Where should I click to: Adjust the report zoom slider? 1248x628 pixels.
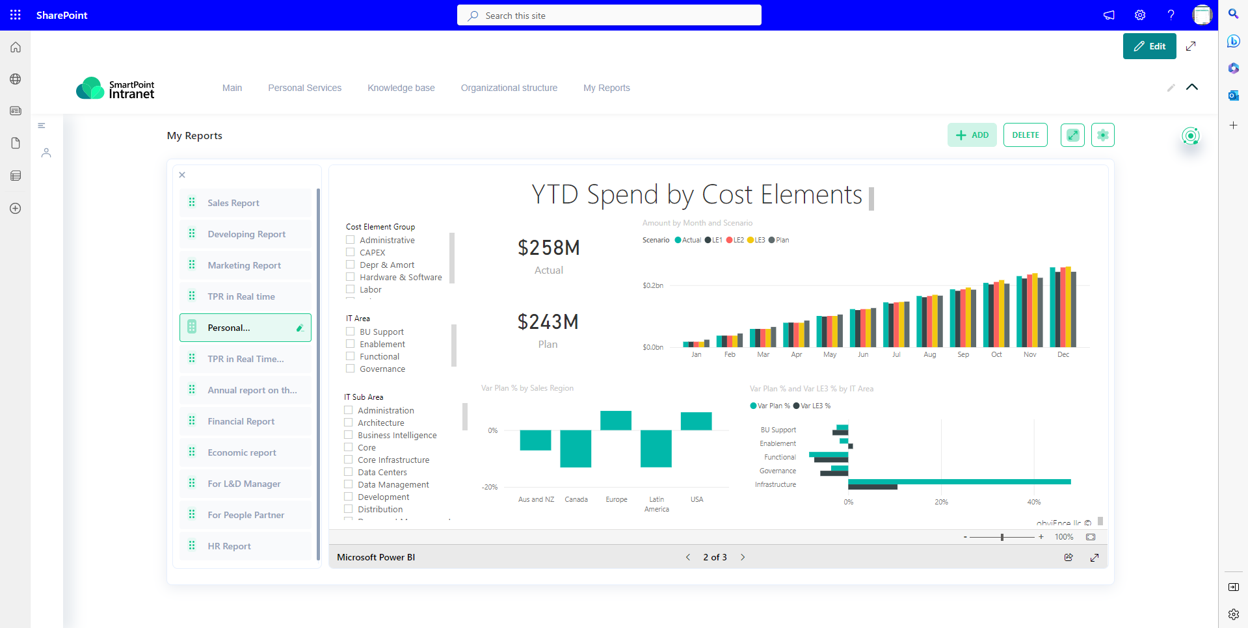click(x=1002, y=537)
